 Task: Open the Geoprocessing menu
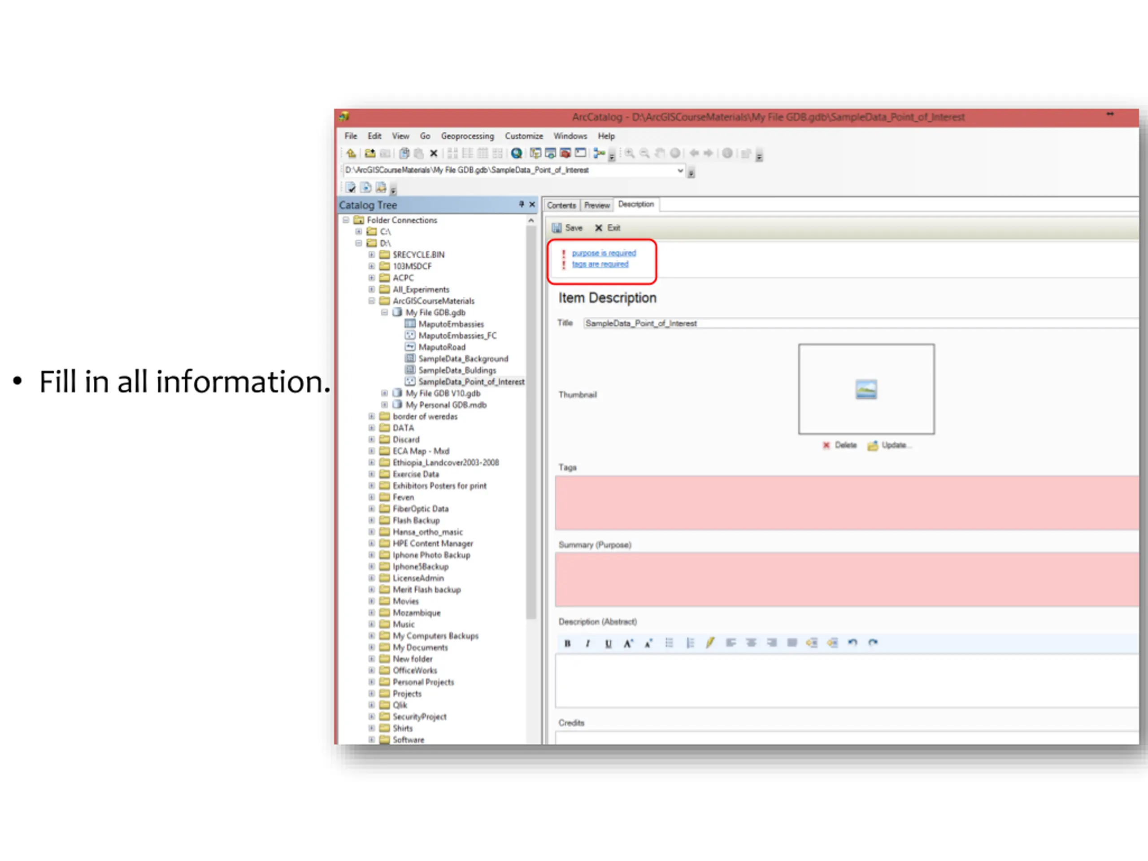click(467, 136)
